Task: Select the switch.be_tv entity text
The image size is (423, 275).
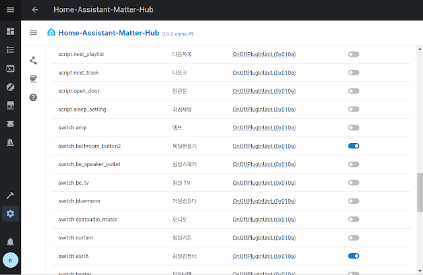Action: pyautogui.click(x=73, y=183)
